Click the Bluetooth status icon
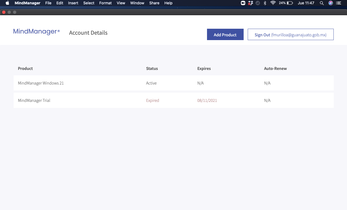This screenshot has height=210, width=347. 265,3
